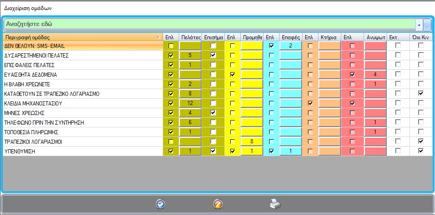This screenshot has width=435, height=215.
Task: Select the 'ΤΟΠΟΘΕΣΙΑ ΠΛΗΡΩΜΗΣ' group row
Action: 82,132
